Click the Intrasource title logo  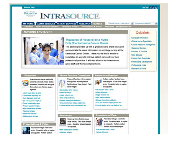(70, 16)
